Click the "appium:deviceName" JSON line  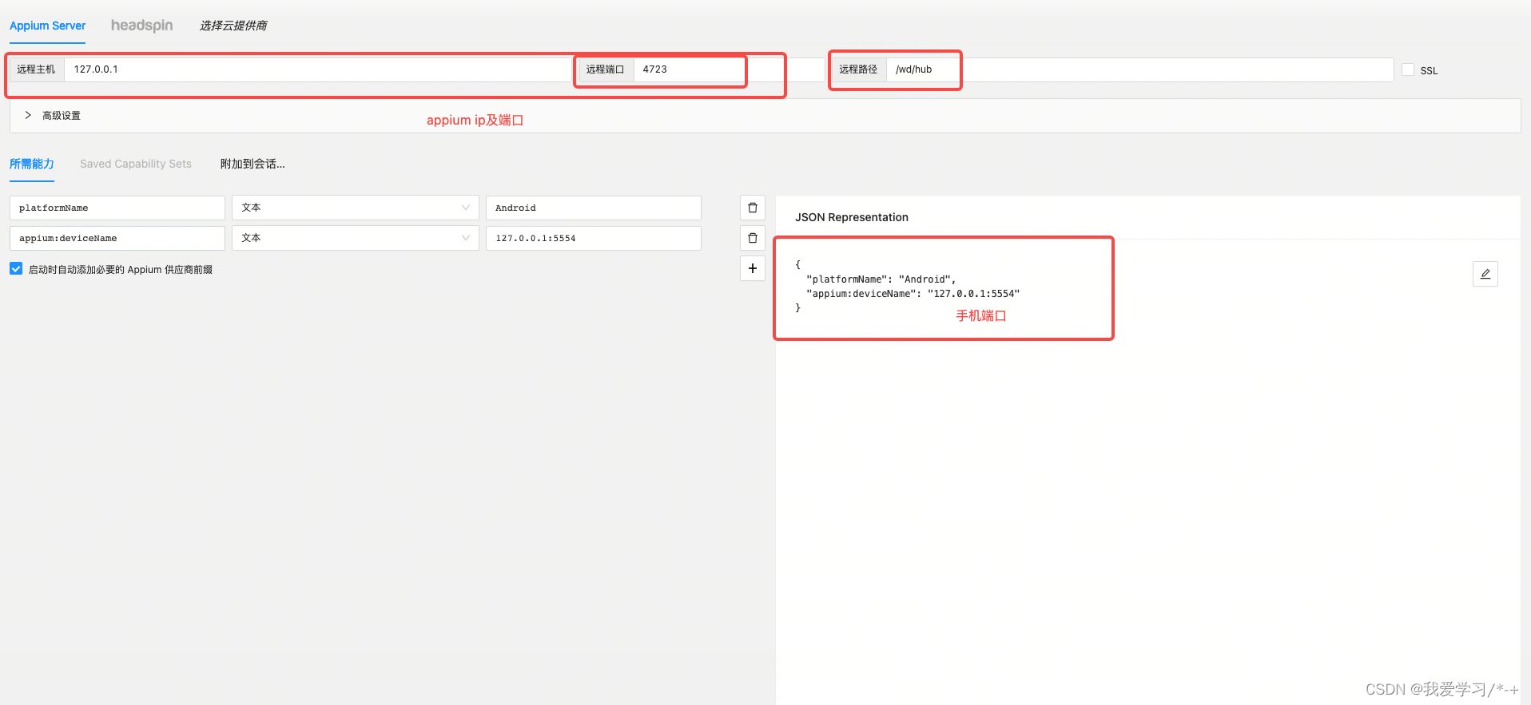point(913,294)
